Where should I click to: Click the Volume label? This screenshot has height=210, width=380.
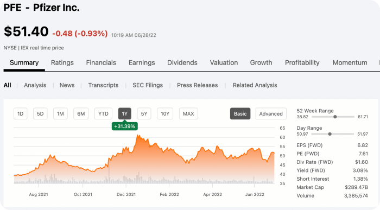(305, 196)
